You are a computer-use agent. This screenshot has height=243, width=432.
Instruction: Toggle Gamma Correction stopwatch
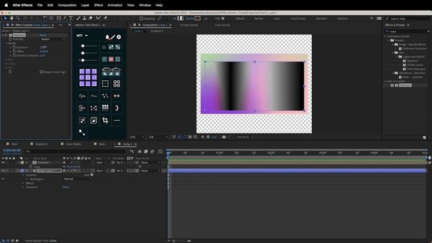tap(14, 55)
